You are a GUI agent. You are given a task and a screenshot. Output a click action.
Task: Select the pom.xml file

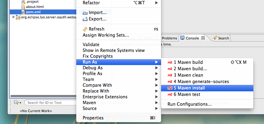43,12
